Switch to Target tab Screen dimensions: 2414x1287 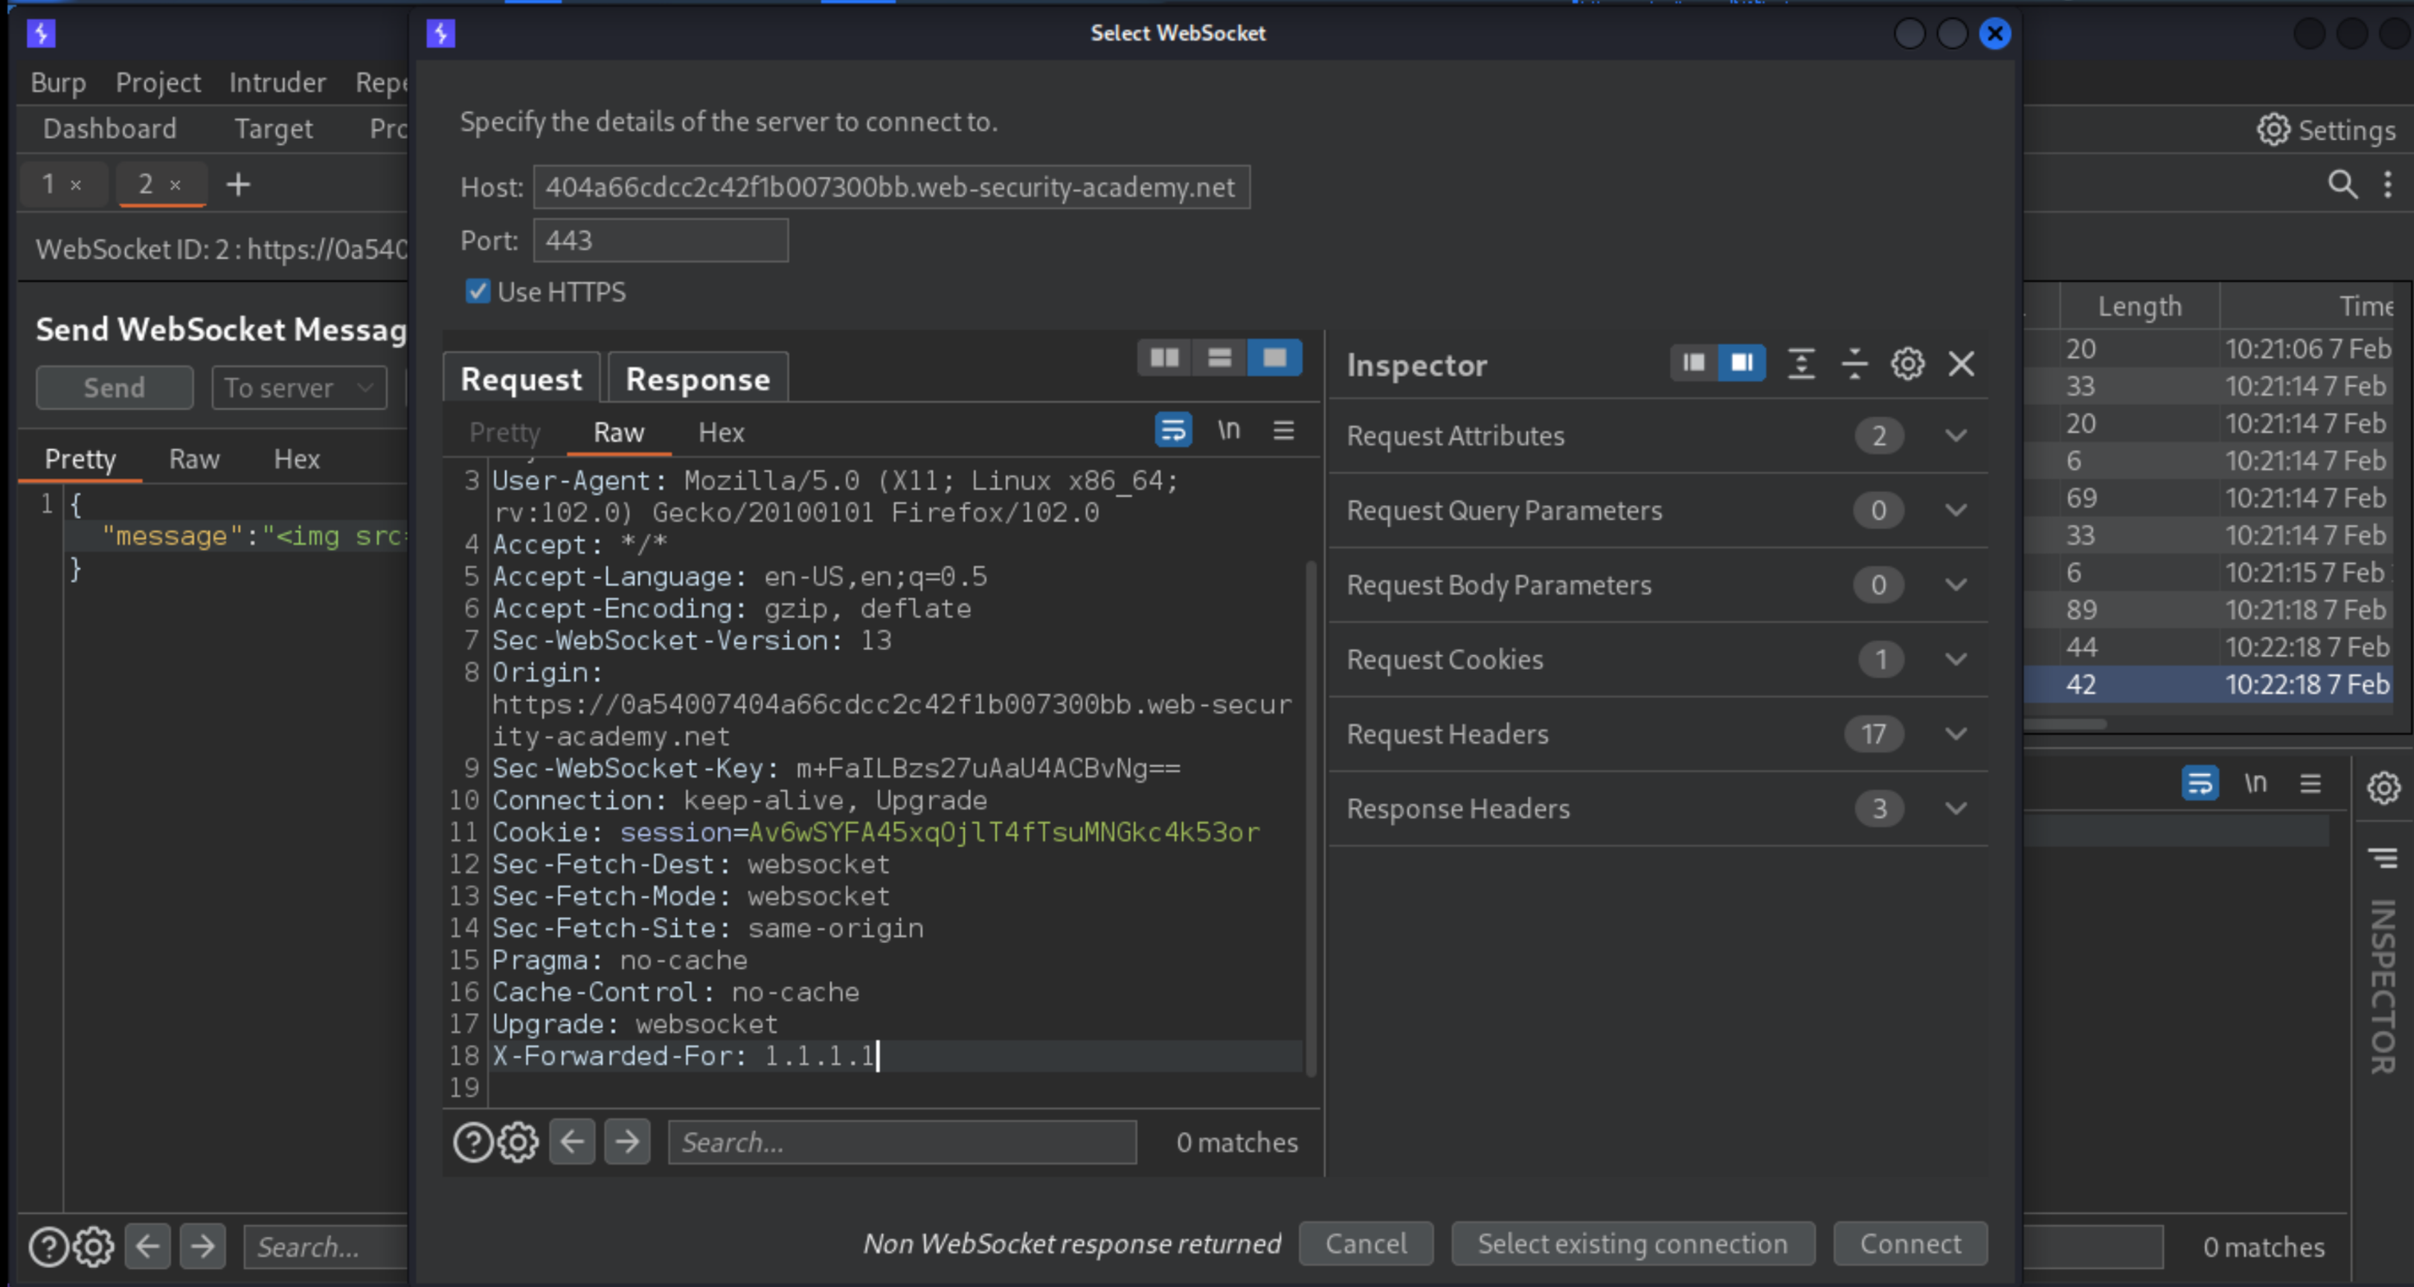(273, 128)
